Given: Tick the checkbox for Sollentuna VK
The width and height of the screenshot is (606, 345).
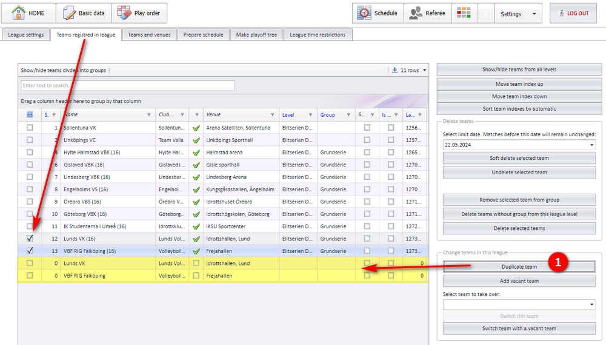Looking at the screenshot, I should click(30, 127).
